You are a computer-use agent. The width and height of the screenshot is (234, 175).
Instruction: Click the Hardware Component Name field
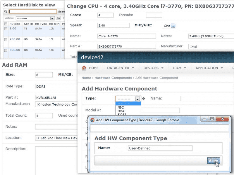pos(207,99)
